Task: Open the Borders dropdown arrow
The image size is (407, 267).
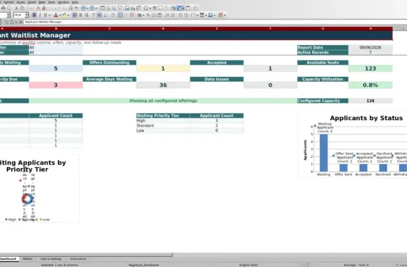Action: pyautogui.click(x=198, y=15)
